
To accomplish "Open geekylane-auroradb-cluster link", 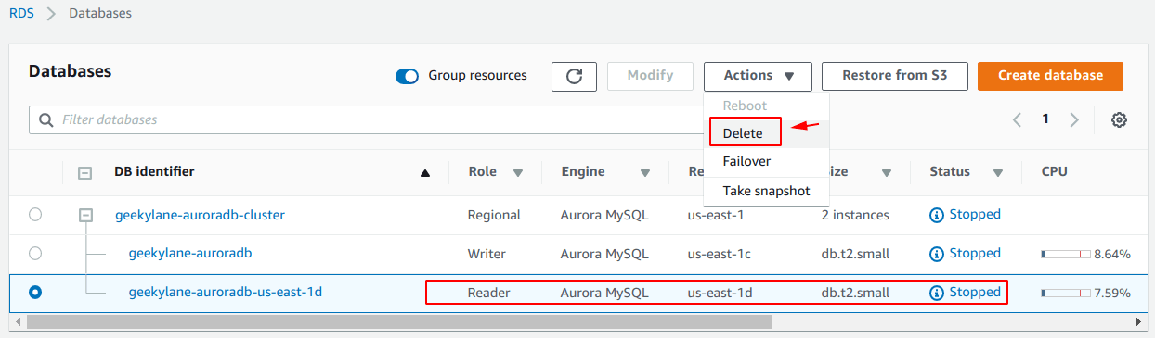I will pyautogui.click(x=200, y=215).
